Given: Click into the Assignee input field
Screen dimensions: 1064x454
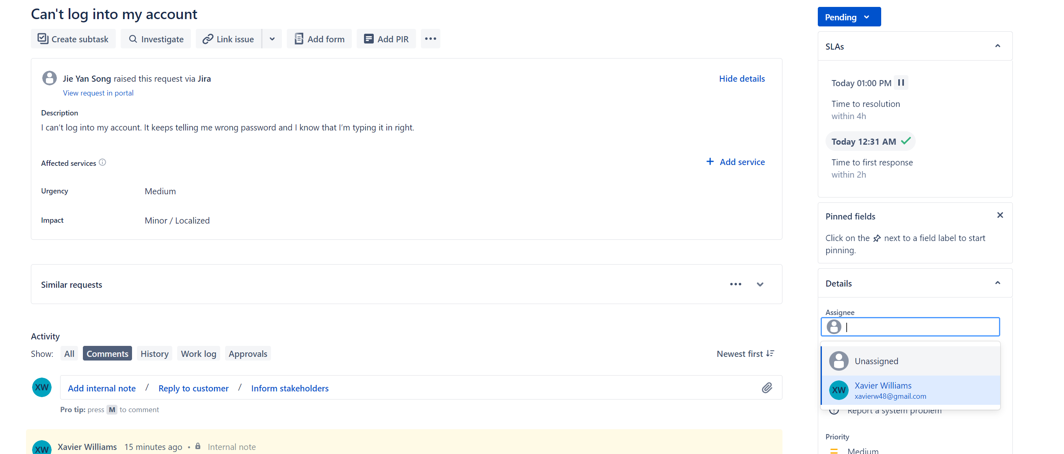Looking at the screenshot, I should (910, 327).
